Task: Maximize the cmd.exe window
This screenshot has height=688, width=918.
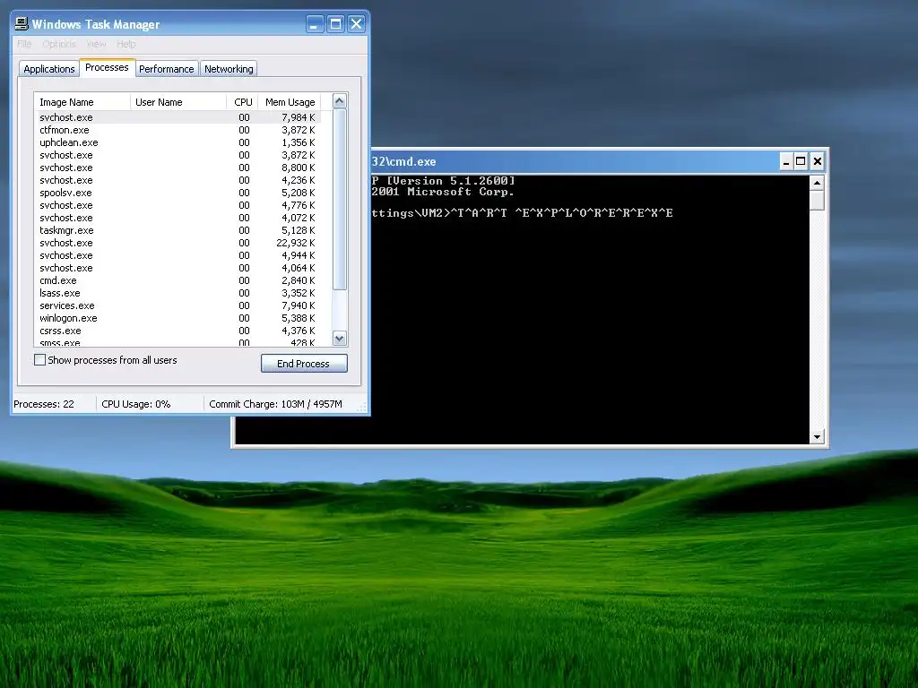Action: [x=801, y=161]
